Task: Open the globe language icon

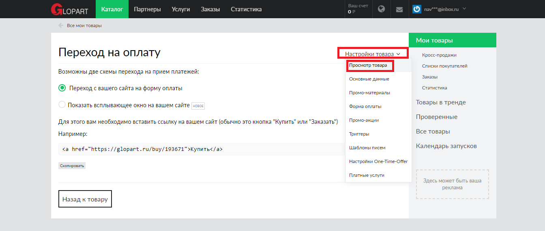Action: (381, 9)
